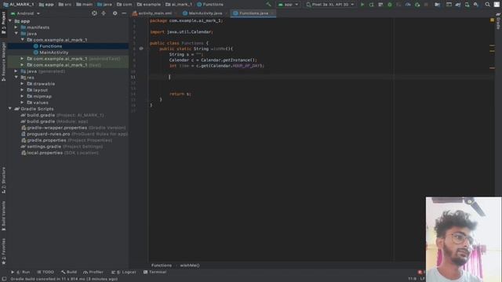Screen dimensions: 502x282
Task: Select Functions class in project tree
Action: pos(50,46)
